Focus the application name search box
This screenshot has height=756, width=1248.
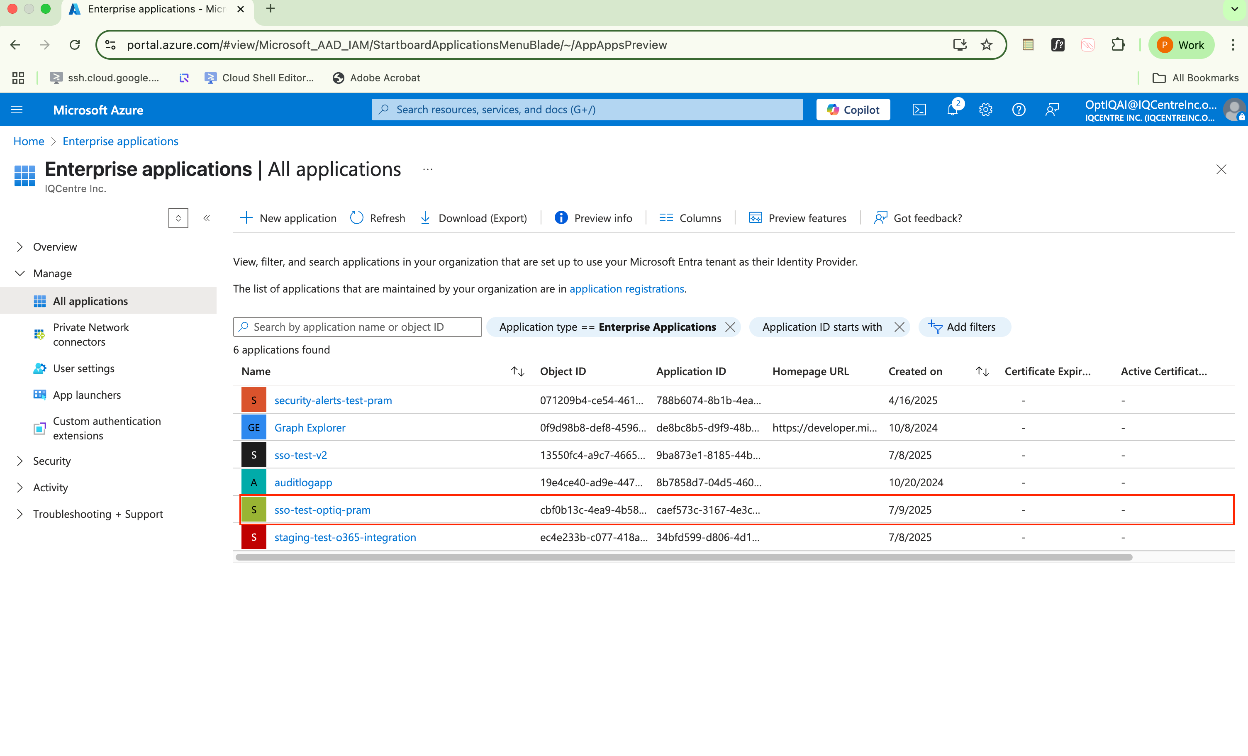(x=357, y=327)
